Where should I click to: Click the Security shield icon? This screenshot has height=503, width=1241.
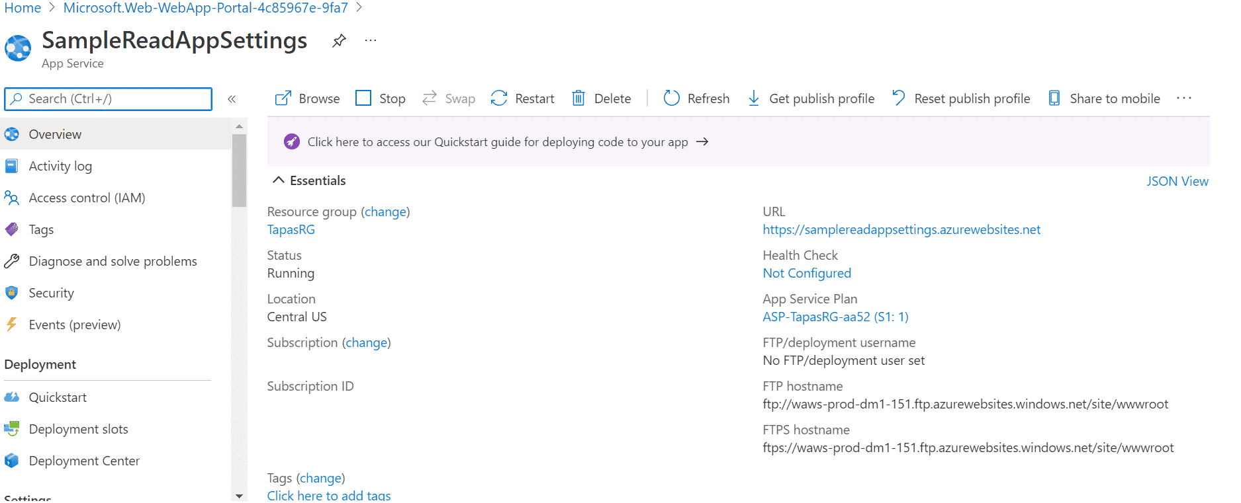[12, 293]
